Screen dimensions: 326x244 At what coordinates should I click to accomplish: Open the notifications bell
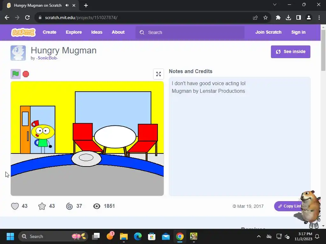[x=317, y=236]
